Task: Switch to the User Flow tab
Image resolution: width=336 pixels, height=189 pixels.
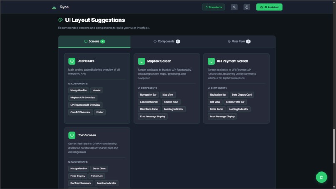Action: (x=239, y=42)
